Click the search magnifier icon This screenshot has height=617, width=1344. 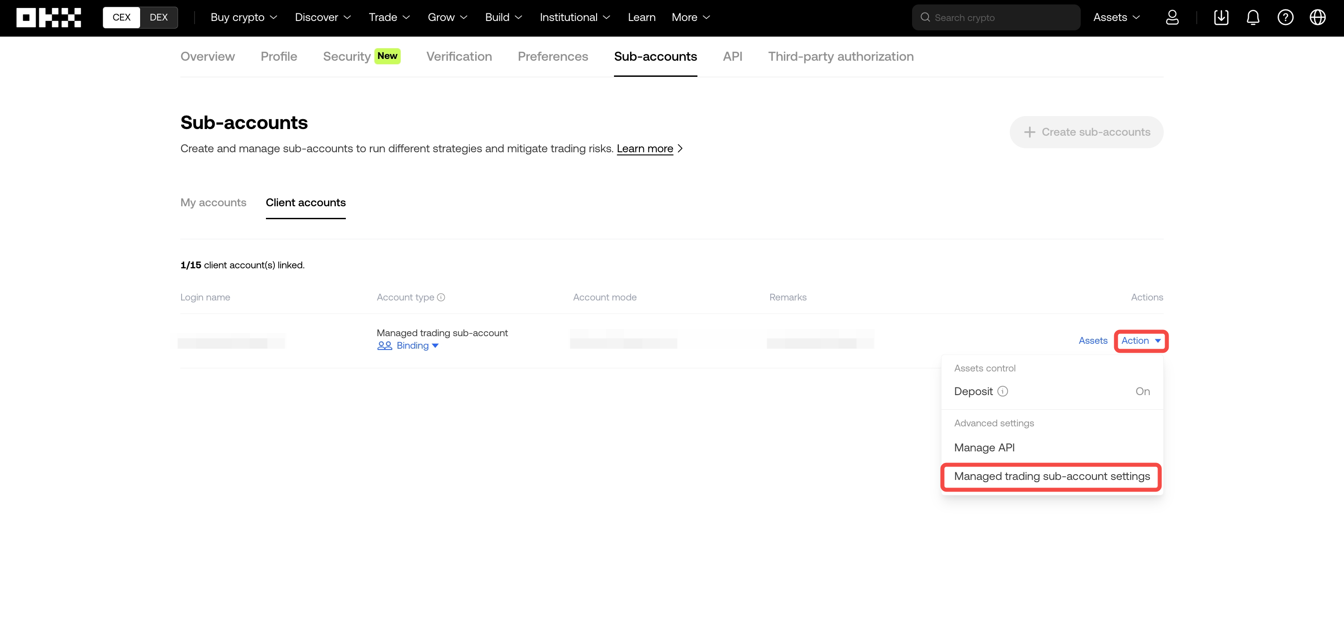[925, 17]
